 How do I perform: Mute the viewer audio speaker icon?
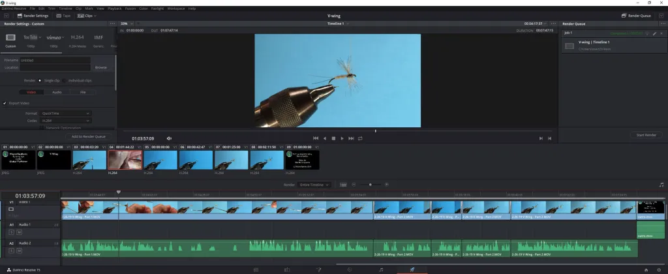169,138
